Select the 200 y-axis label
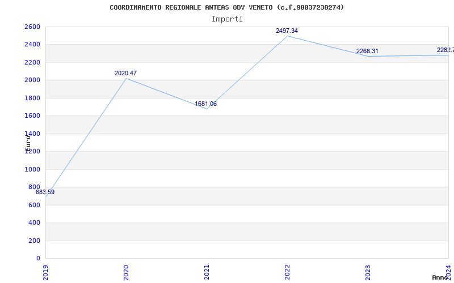The height and width of the screenshot is (283, 454). [34, 241]
